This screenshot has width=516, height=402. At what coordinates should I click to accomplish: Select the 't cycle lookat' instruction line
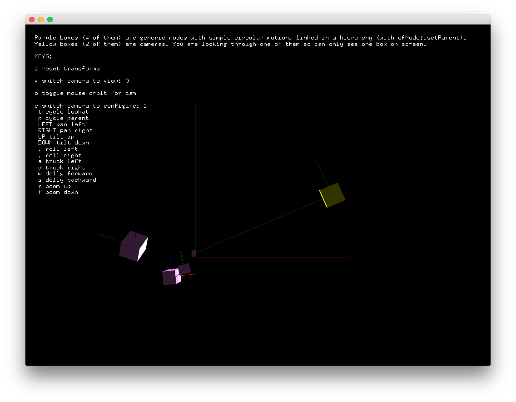pyautogui.click(x=63, y=111)
